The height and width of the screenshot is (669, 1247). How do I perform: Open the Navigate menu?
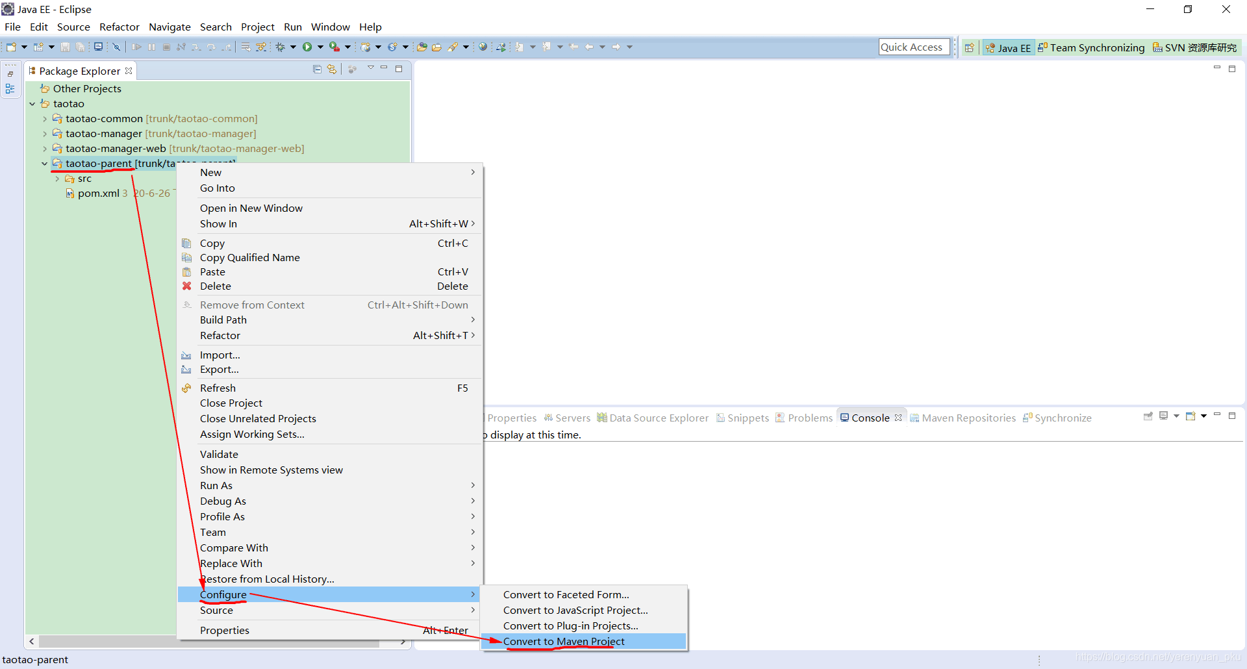170,27
